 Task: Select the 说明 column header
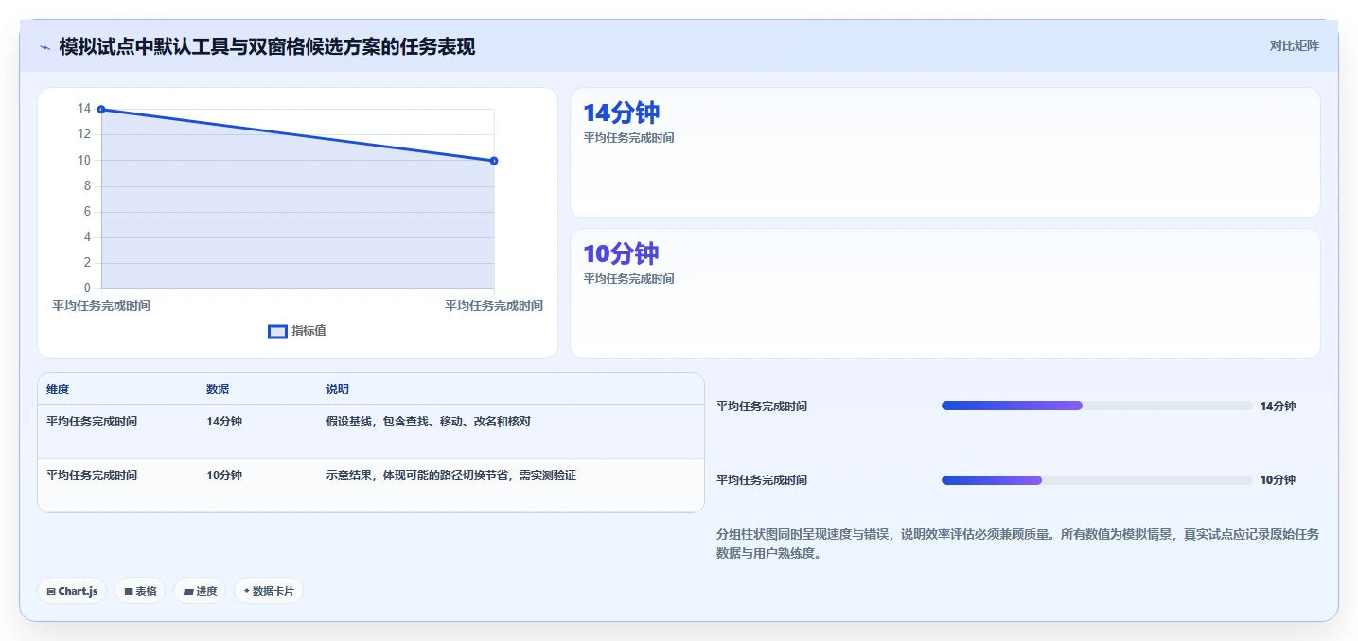pyautogui.click(x=338, y=390)
